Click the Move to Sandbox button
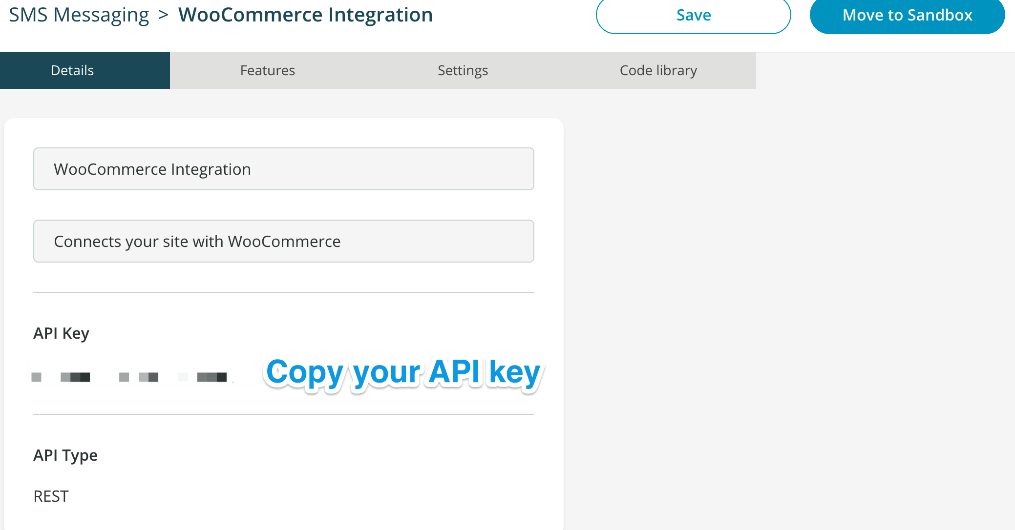 [x=907, y=16]
